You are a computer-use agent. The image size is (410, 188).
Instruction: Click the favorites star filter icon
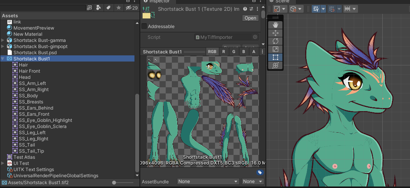coord(119,8)
